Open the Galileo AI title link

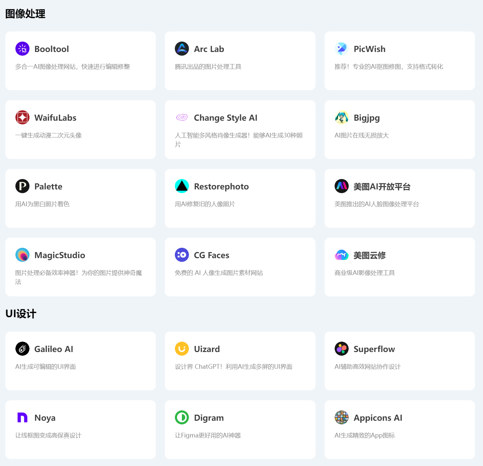[x=54, y=349]
